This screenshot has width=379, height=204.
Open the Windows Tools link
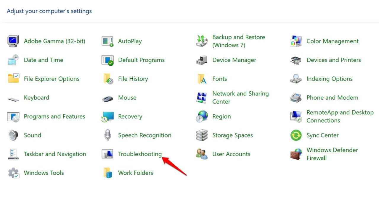click(44, 173)
